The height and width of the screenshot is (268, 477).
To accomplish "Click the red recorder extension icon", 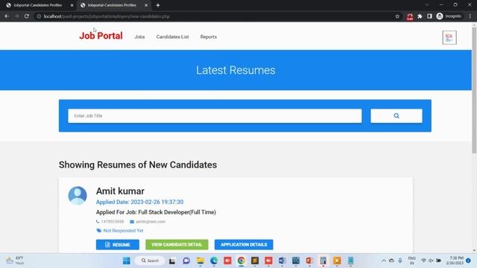I will coord(409,16).
